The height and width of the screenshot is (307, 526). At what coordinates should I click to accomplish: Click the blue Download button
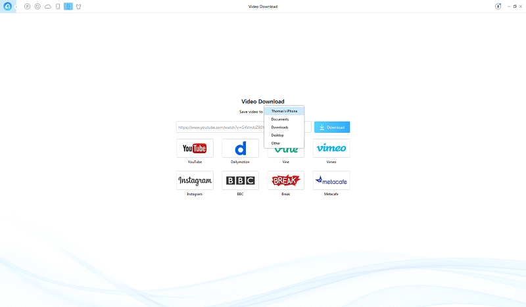point(332,127)
